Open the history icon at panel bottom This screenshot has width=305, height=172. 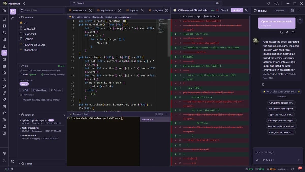point(13,161)
